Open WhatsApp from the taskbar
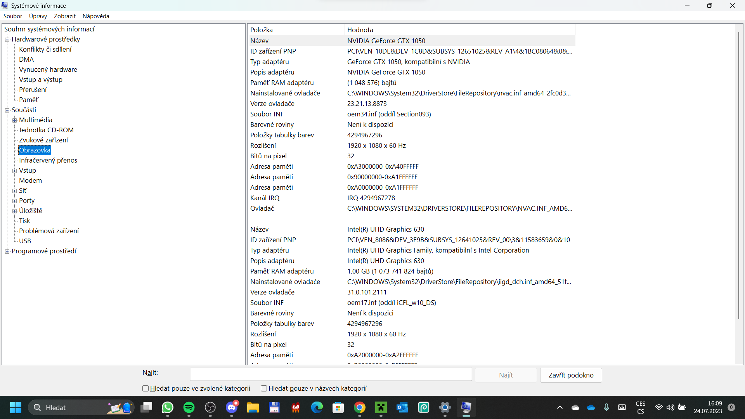Screen dimensions: 745x419 pyautogui.click(x=168, y=407)
